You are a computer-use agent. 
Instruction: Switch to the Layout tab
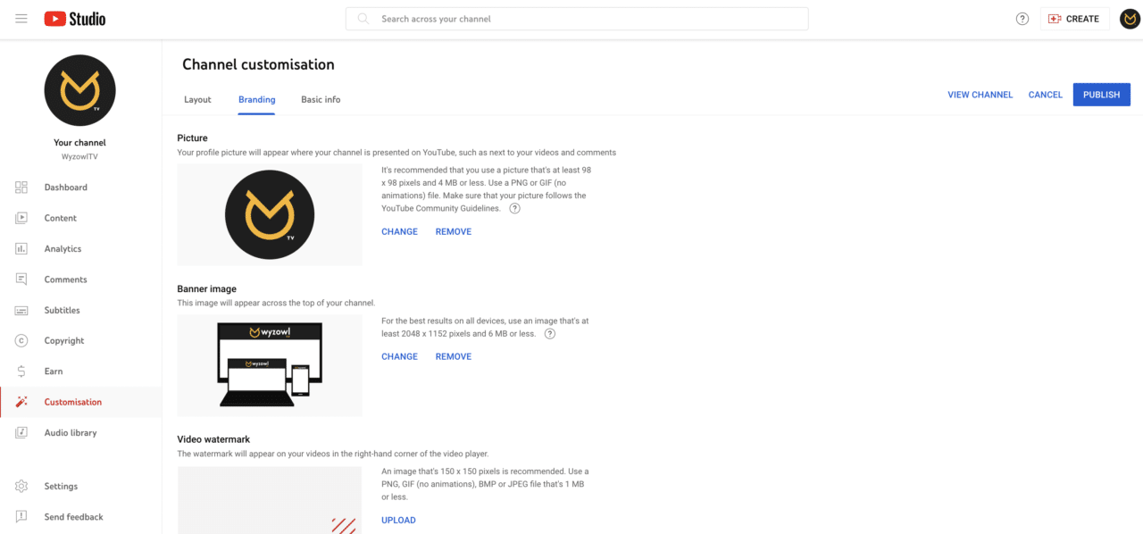point(197,99)
